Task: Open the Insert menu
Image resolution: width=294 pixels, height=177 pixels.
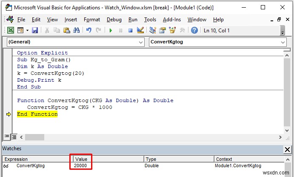Action: (x=71, y=20)
